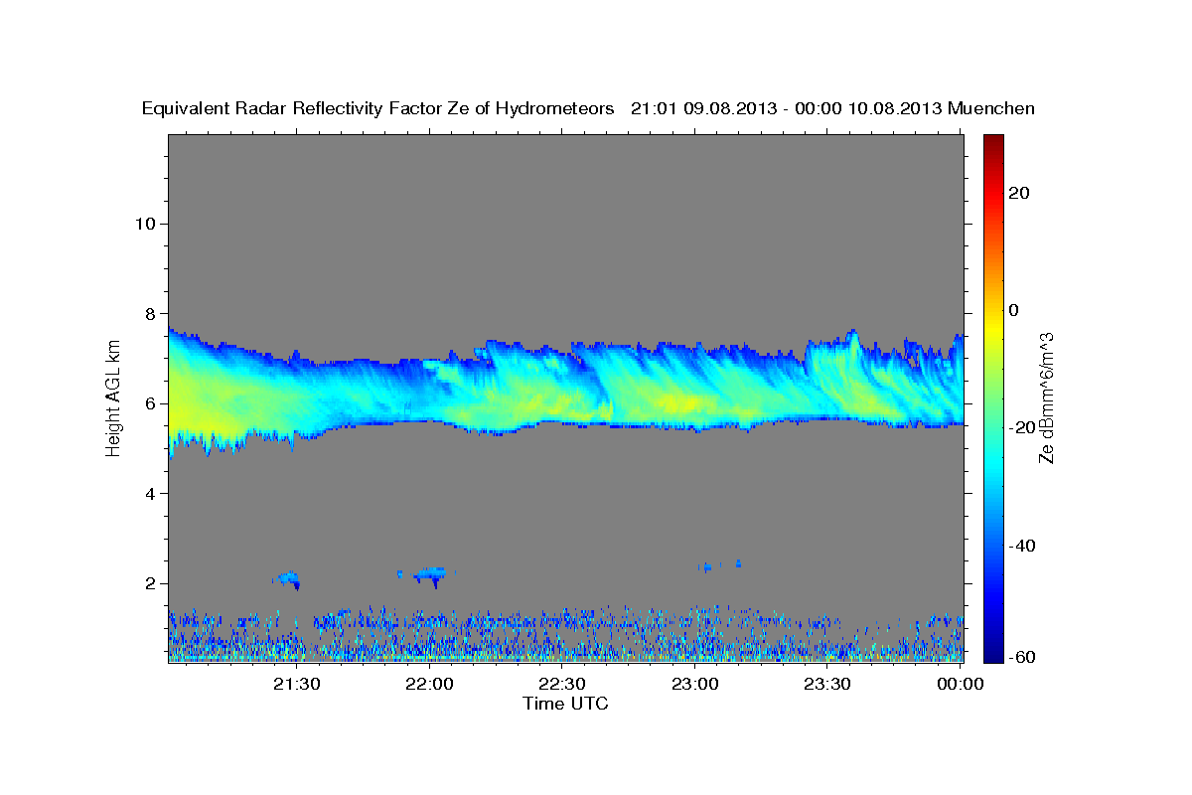Click the colorbar label -60
Viewport: 1192px width, 795px height.
1024,657
